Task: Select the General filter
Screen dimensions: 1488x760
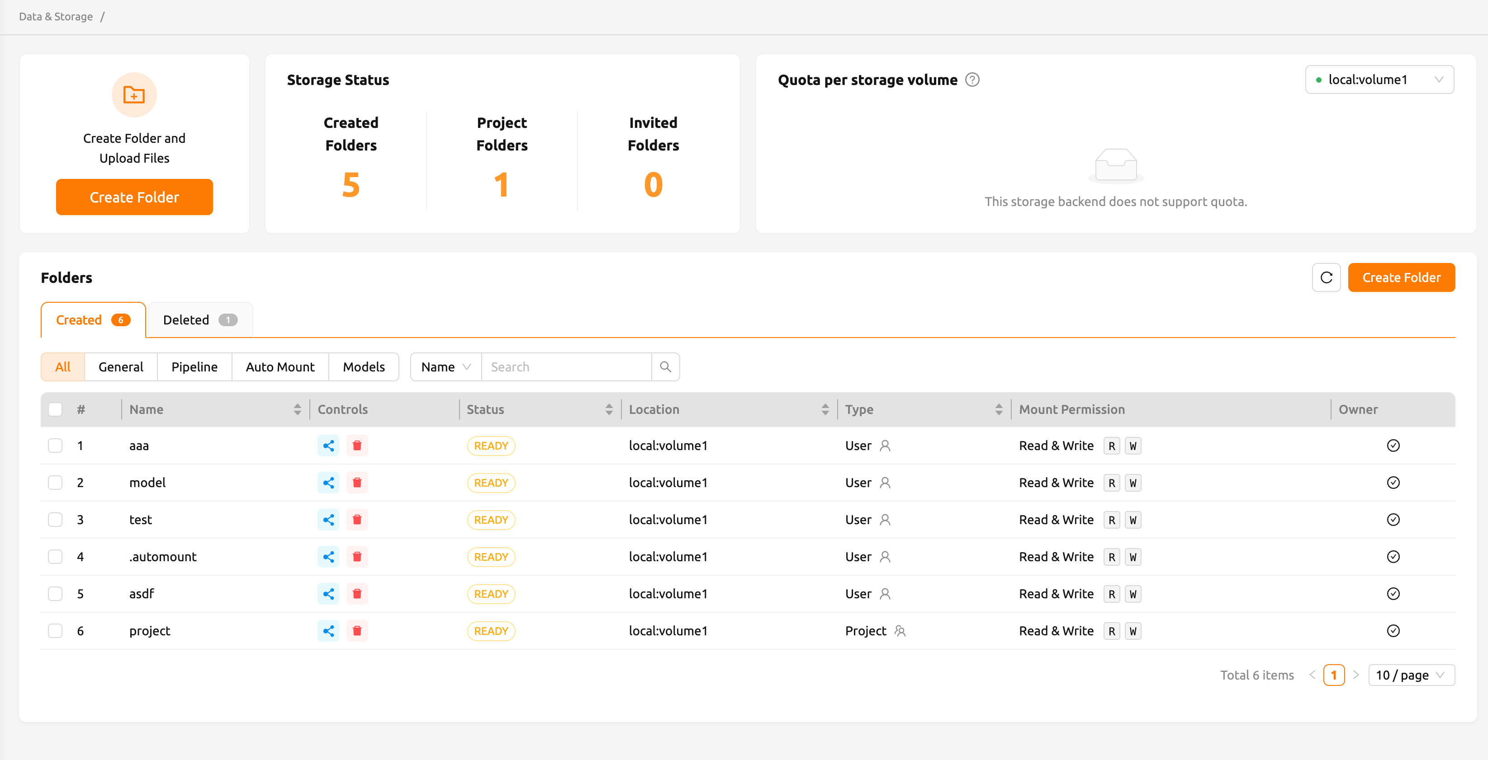Action: click(x=121, y=367)
